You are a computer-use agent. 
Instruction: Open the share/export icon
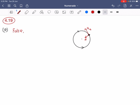tap(27, 6)
